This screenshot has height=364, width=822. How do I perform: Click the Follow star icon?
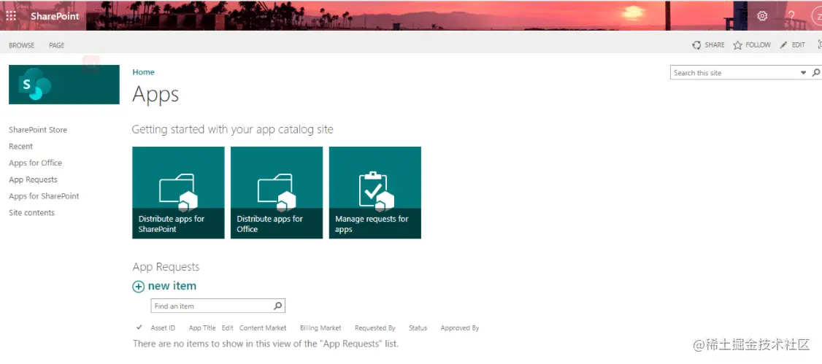click(x=737, y=45)
